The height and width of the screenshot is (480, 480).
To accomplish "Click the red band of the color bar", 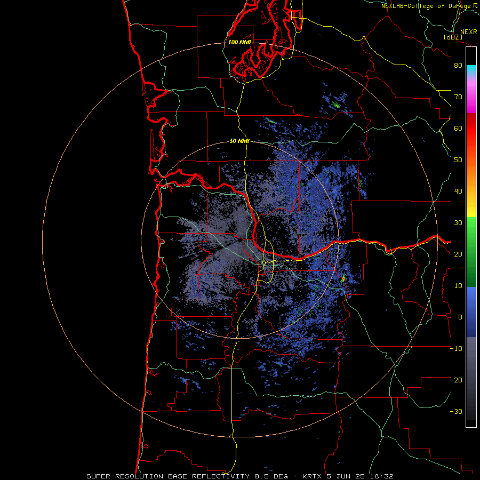I will pyautogui.click(x=471, y=129).
